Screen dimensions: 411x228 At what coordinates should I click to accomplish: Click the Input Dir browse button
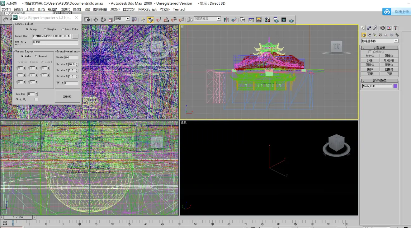[x=75, y=36]
